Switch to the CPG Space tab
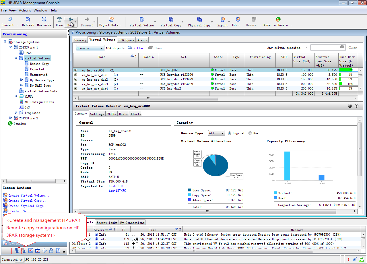The width and height of the screenshot is (367, 264). click(x=126, y=40)
